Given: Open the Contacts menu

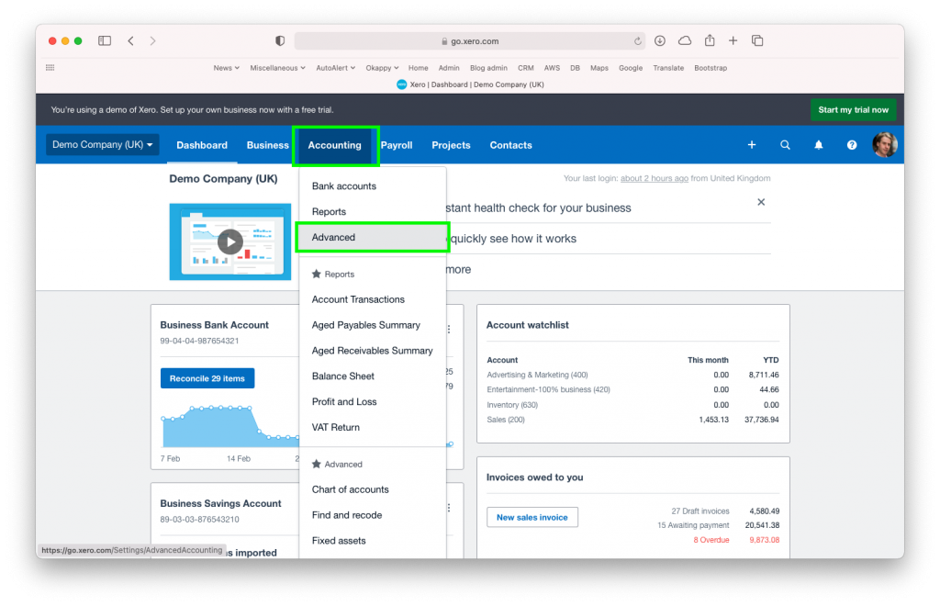Looking at the screenshot, I should coord(510,145).
